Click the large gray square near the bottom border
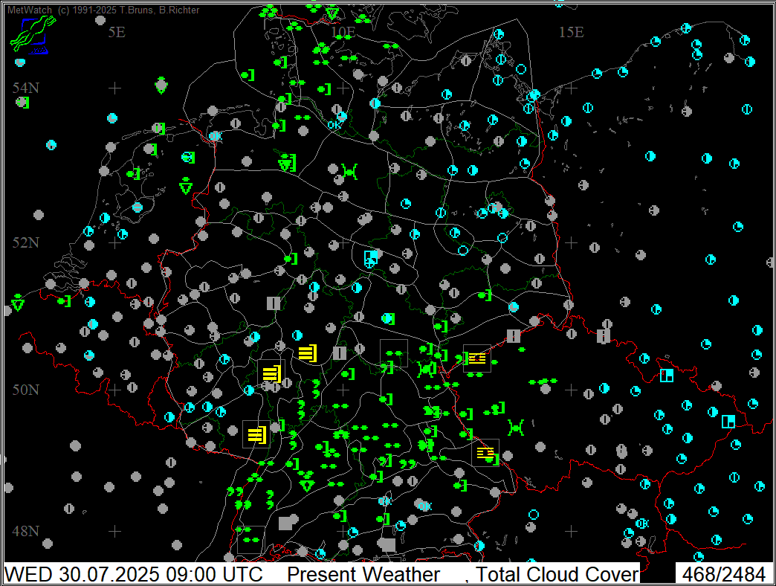This screenshot has height=586, width=776. click(387, 545)
